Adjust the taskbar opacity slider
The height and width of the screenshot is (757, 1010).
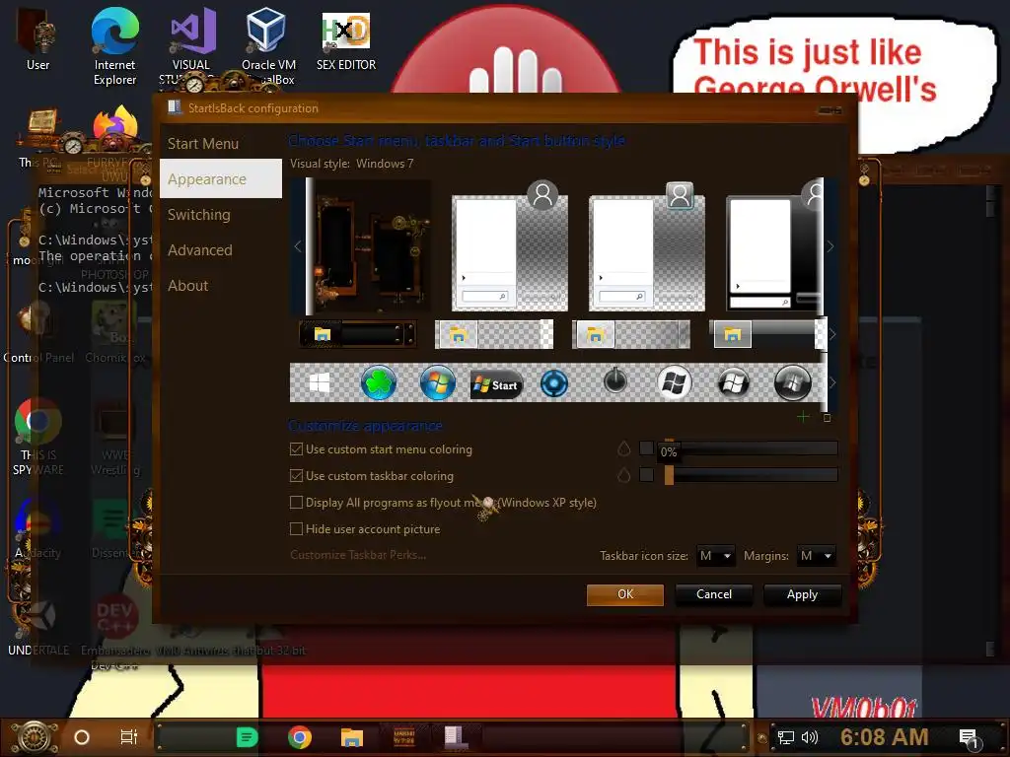[x=751, y=475]
